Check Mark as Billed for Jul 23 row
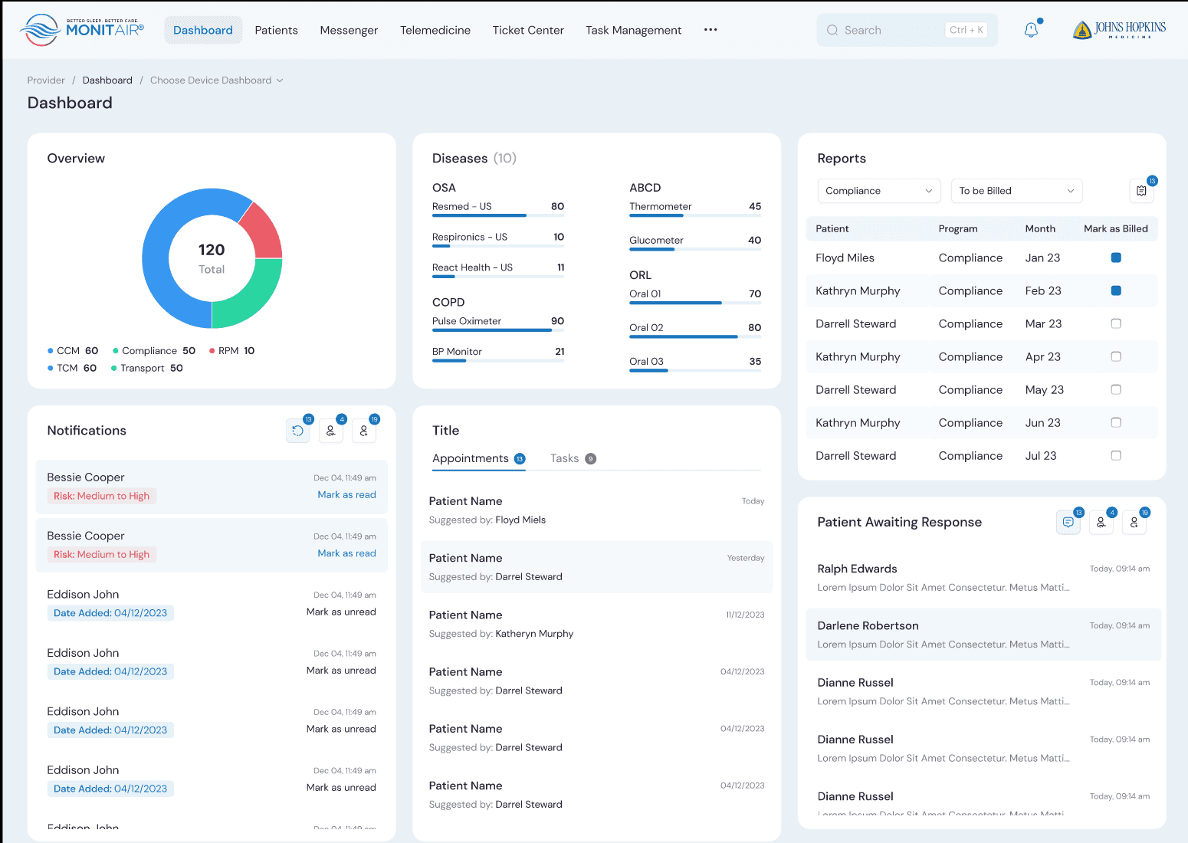Screen dimensions: 1188x843 1116,455
